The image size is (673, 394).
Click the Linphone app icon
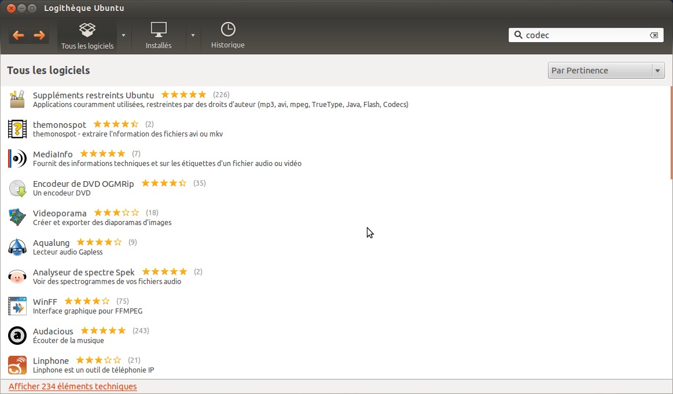pyautogui.click(x=17, y=365)
